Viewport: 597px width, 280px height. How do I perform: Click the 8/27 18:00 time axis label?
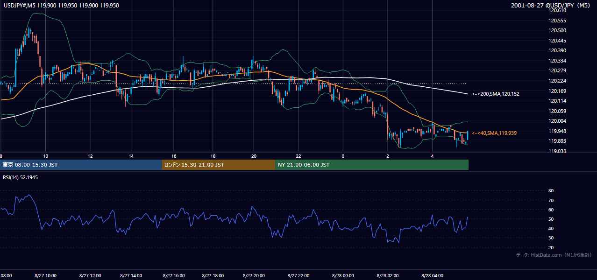(x=213, y=276)
